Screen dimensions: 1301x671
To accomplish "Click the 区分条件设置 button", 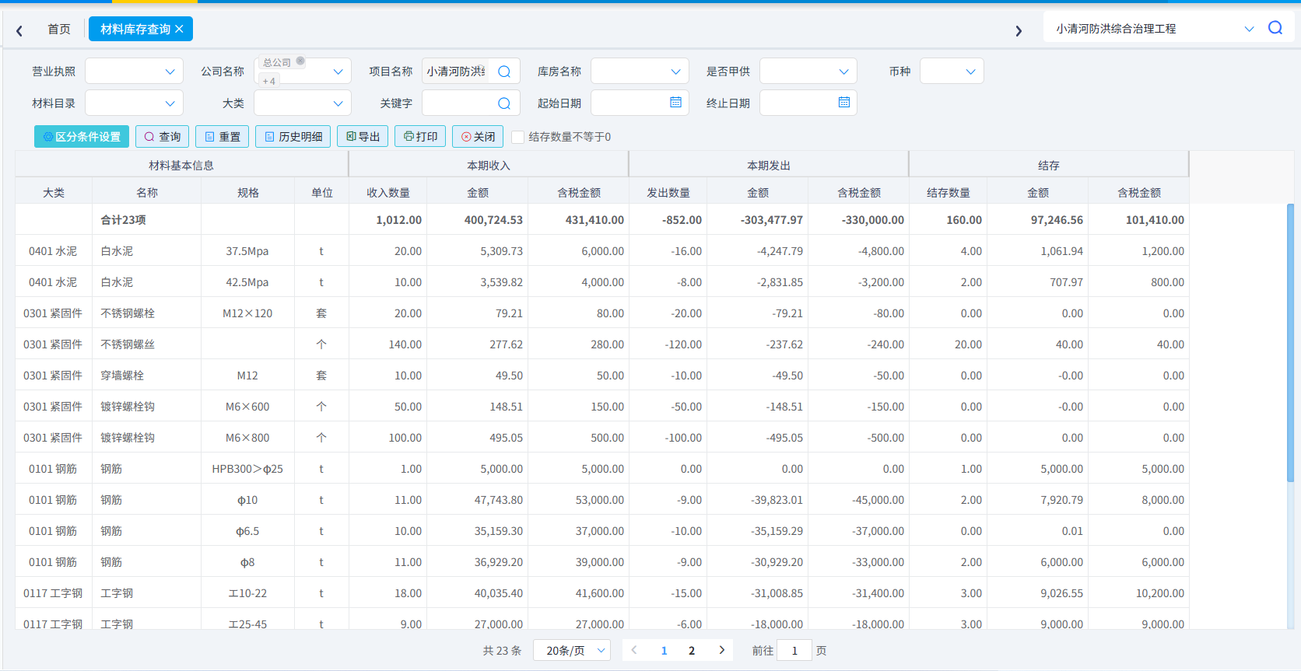I will [82, 137].
